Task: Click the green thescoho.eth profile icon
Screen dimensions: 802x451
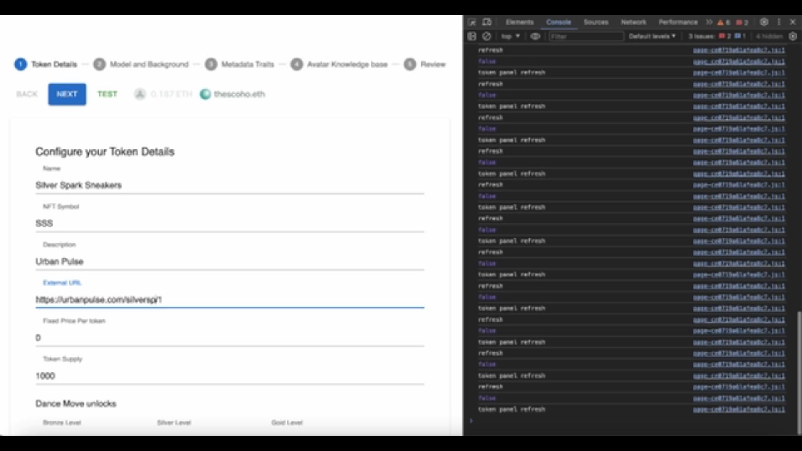Action: pos(205,94)
